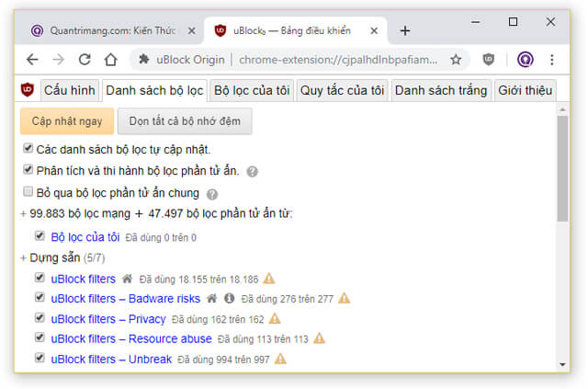Open the browser home page icon
The image size is (588, 389).
110,60
